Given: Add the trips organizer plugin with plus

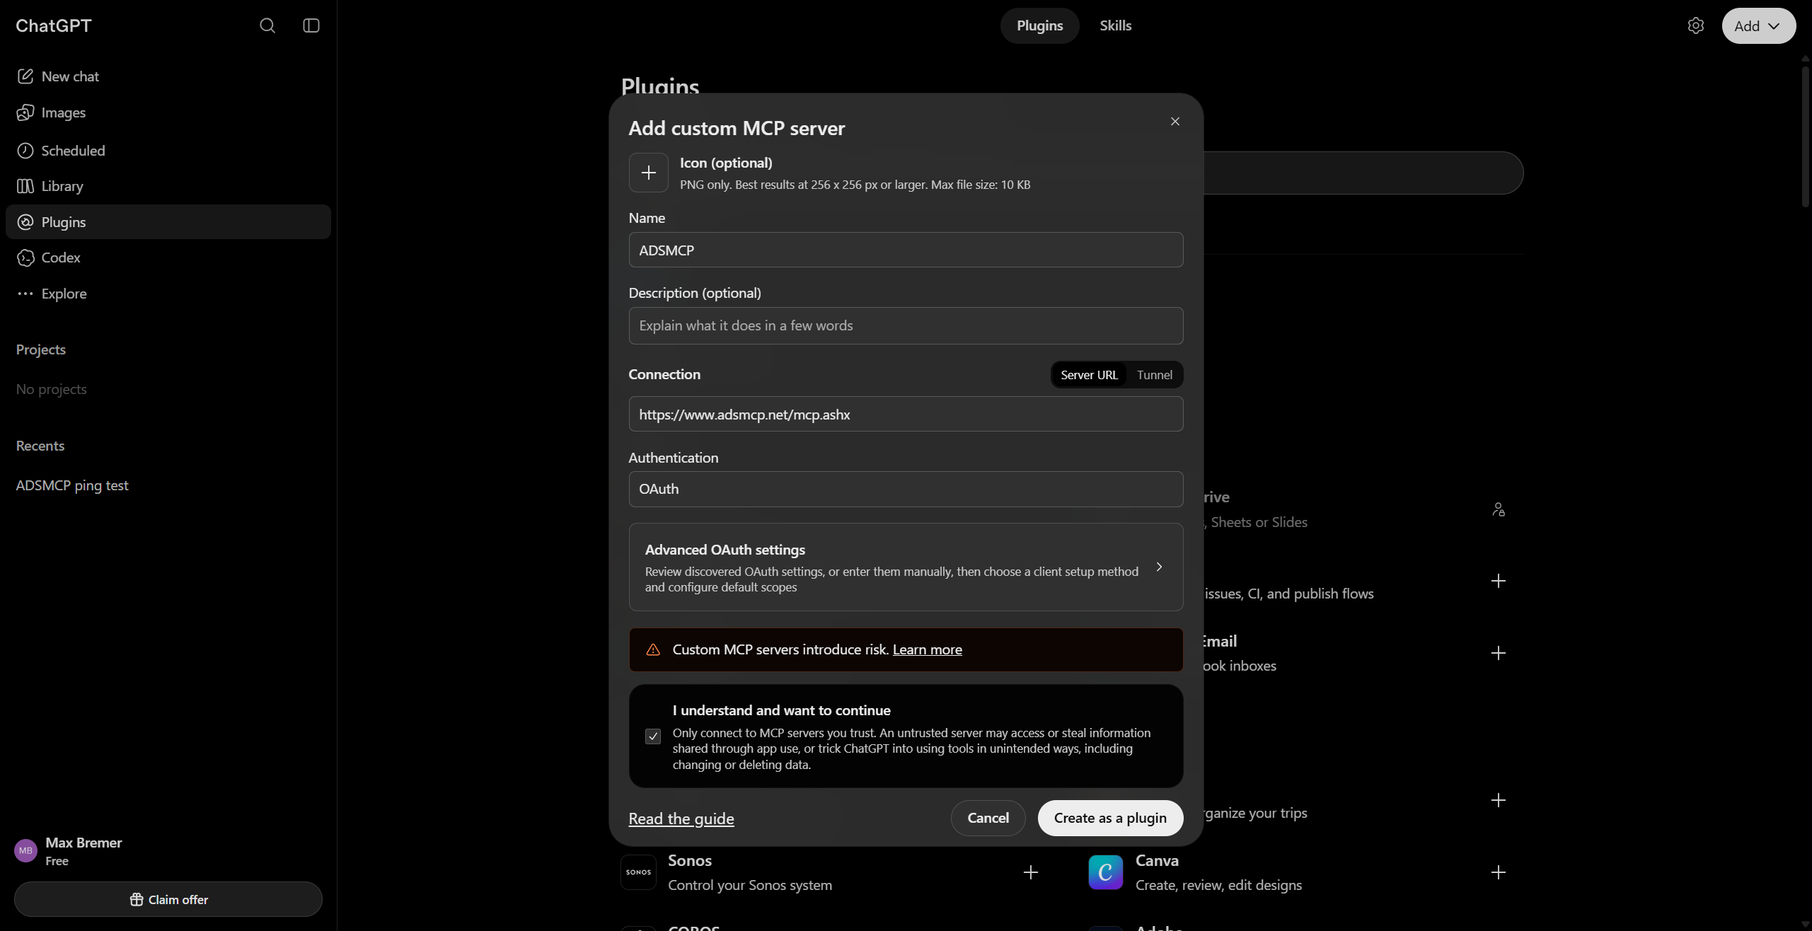Looking at the screenshot, I should [1499, 800].
